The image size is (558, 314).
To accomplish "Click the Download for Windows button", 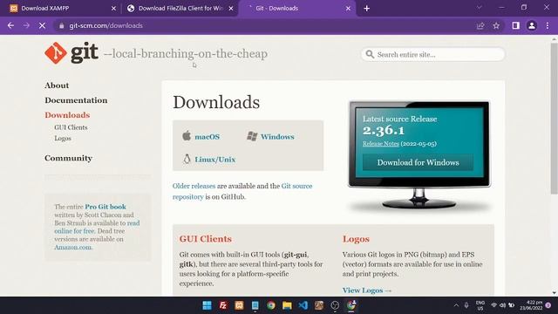I will click(x=418, y=162).
